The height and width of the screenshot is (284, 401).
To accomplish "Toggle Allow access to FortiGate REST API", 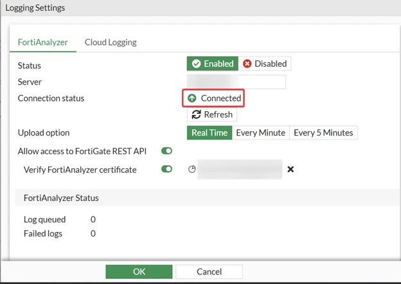I will coord(166,151).
